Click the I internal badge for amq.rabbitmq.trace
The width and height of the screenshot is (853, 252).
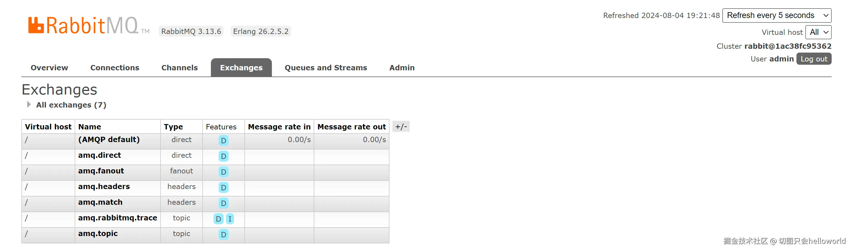pyautogui.click(x=230, y=219)
